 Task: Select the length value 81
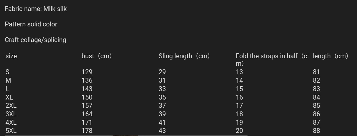click(316, 72)
